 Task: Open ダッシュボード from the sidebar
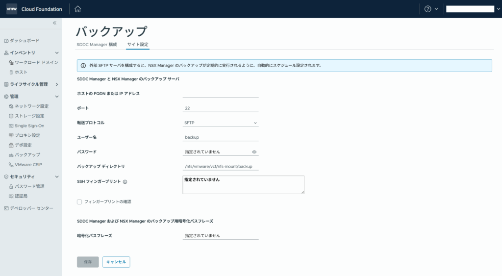25,40
